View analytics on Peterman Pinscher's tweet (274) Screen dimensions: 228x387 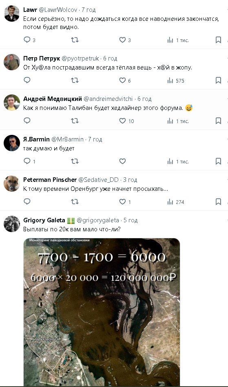[x=175, y=202]
